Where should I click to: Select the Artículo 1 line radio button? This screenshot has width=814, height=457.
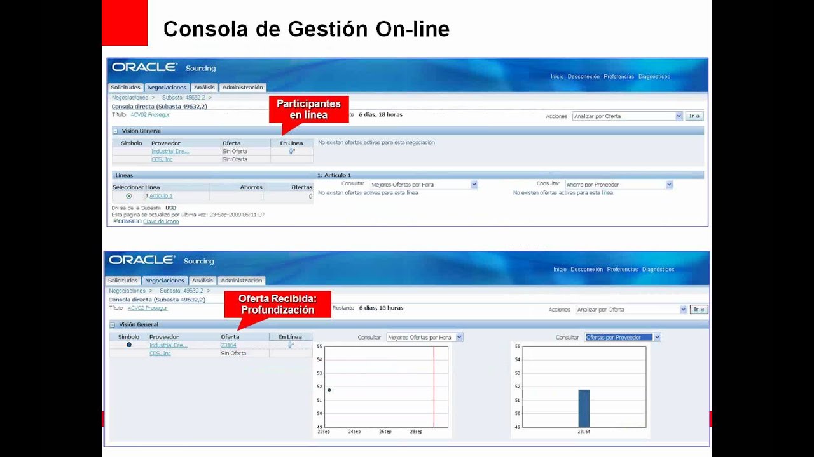click(x=129, y=196)
